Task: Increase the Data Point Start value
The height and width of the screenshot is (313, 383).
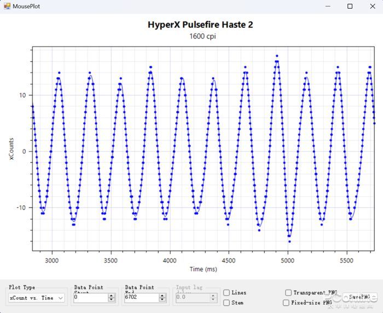Action: point(112,295)
